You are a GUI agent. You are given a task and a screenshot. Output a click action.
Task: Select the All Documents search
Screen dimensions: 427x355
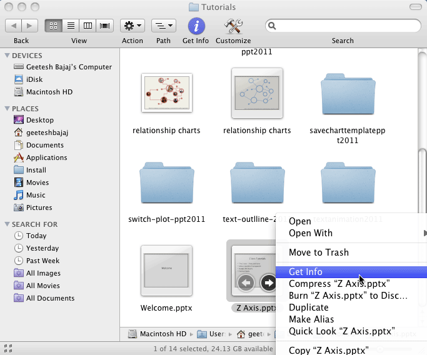[x=44, y=298]
